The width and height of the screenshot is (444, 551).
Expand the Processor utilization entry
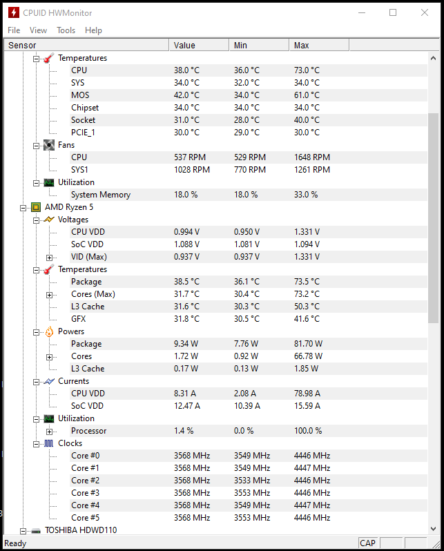click(49, 431)
